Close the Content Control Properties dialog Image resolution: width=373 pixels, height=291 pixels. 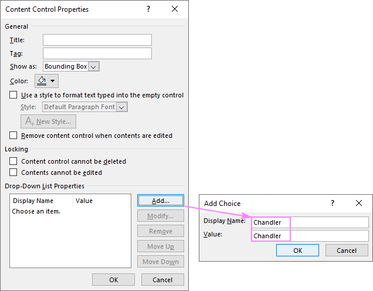[175, 9]
